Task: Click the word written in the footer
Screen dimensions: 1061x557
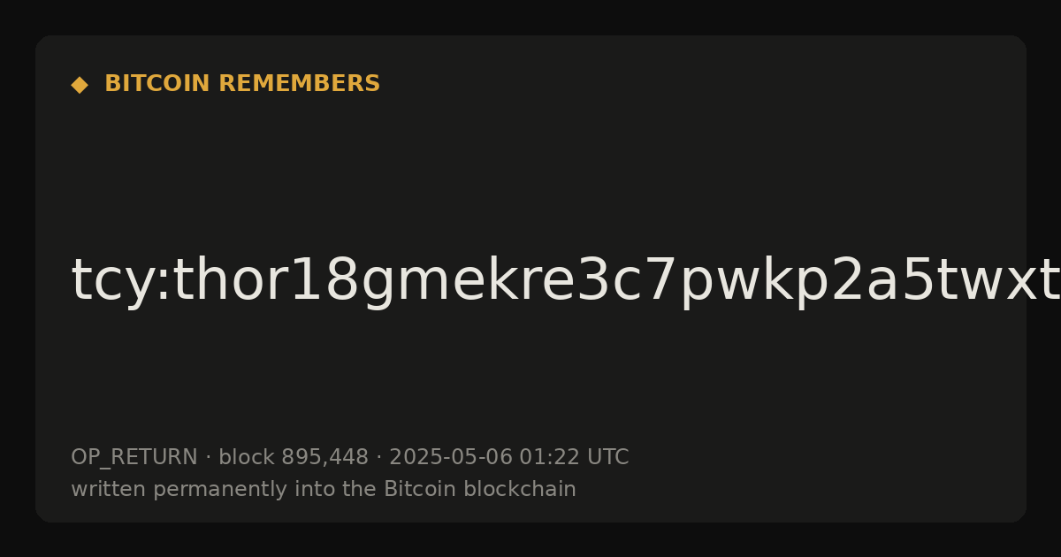Action: coord(100,489)
